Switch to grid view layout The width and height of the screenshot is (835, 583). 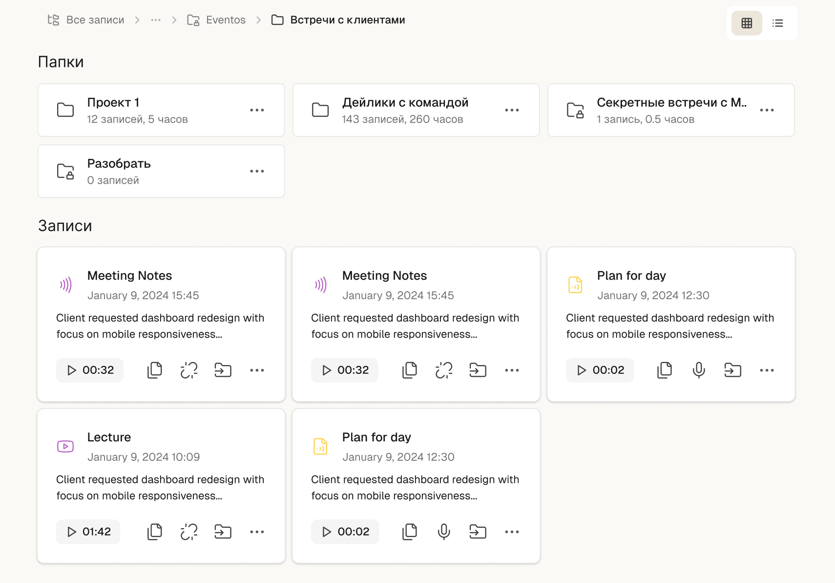click(746, 23)
